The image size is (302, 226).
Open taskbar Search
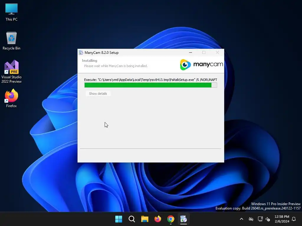(132, 219)
